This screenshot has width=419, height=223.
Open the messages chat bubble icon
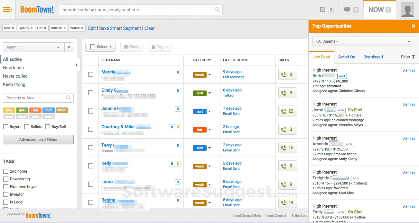point(347,10)
